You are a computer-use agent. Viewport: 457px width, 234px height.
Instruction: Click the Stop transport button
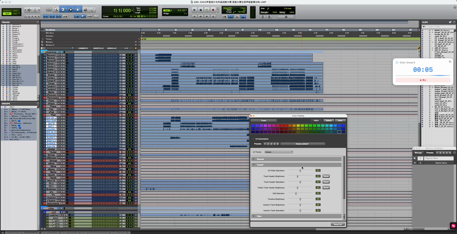pyautogui.click(x=201, y=10)
